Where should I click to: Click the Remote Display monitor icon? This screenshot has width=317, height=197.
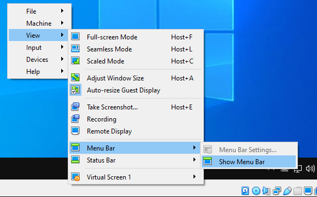pyautogui.click(x=75, y=131)
